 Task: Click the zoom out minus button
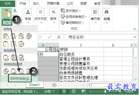(x=90, y=92)
